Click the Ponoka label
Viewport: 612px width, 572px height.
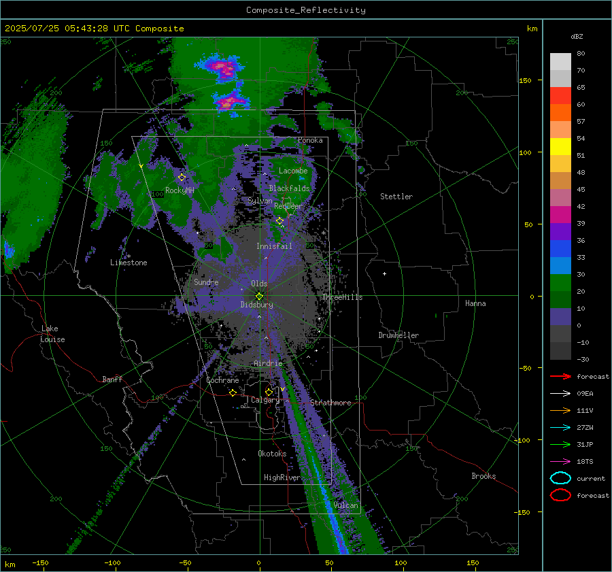[x=310, y=140]
